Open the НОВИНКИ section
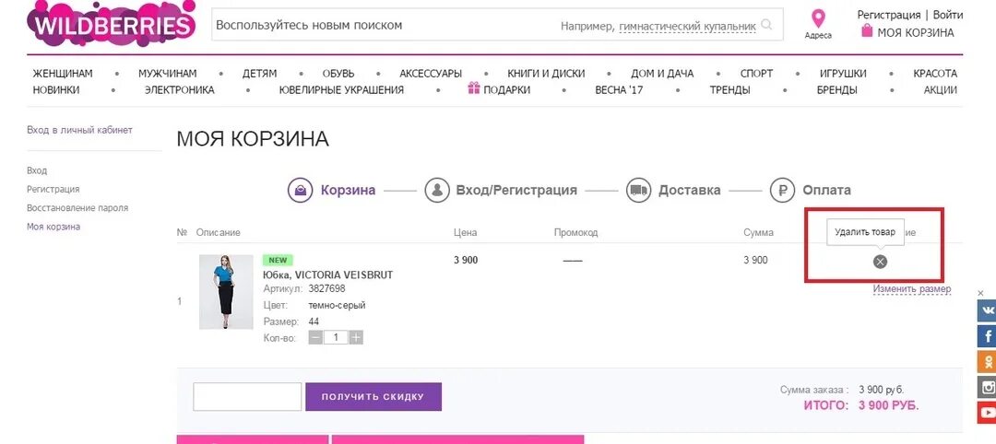This screenshot has width=996, height=444. [56, 90]
